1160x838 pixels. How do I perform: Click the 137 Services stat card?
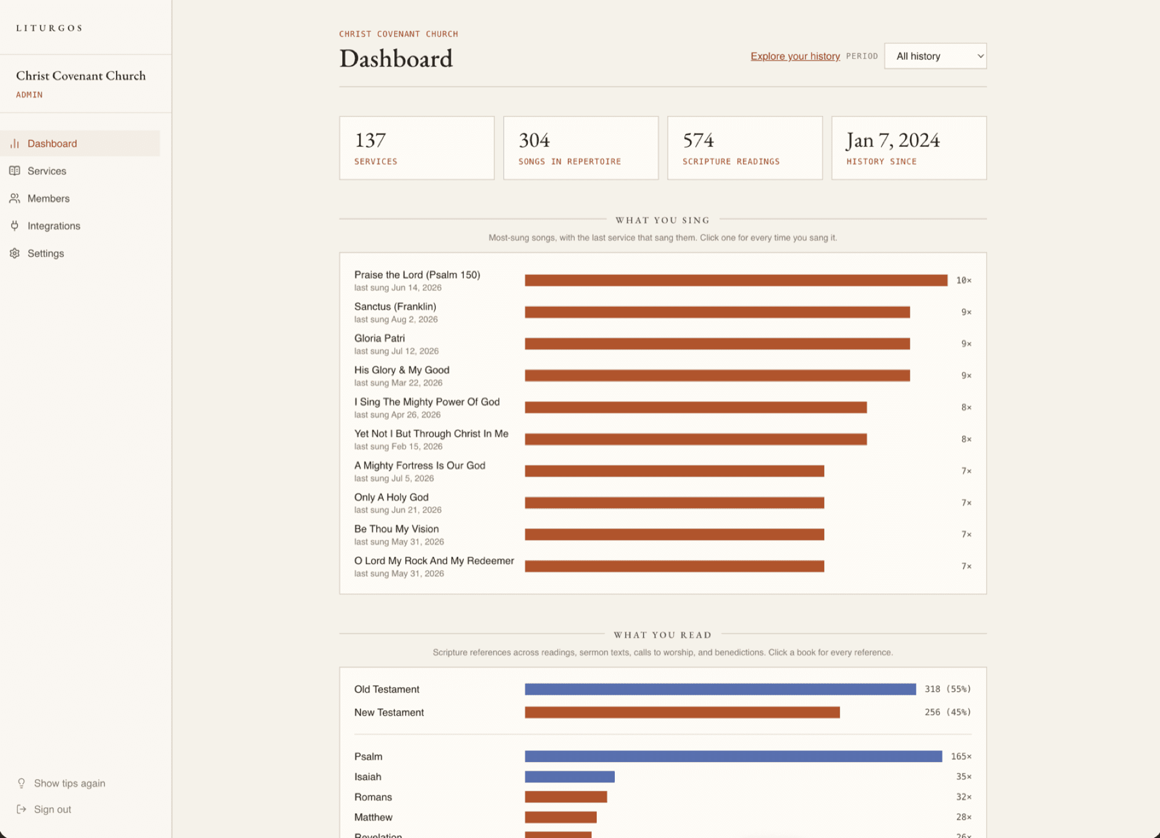click(x=417, y=148)
